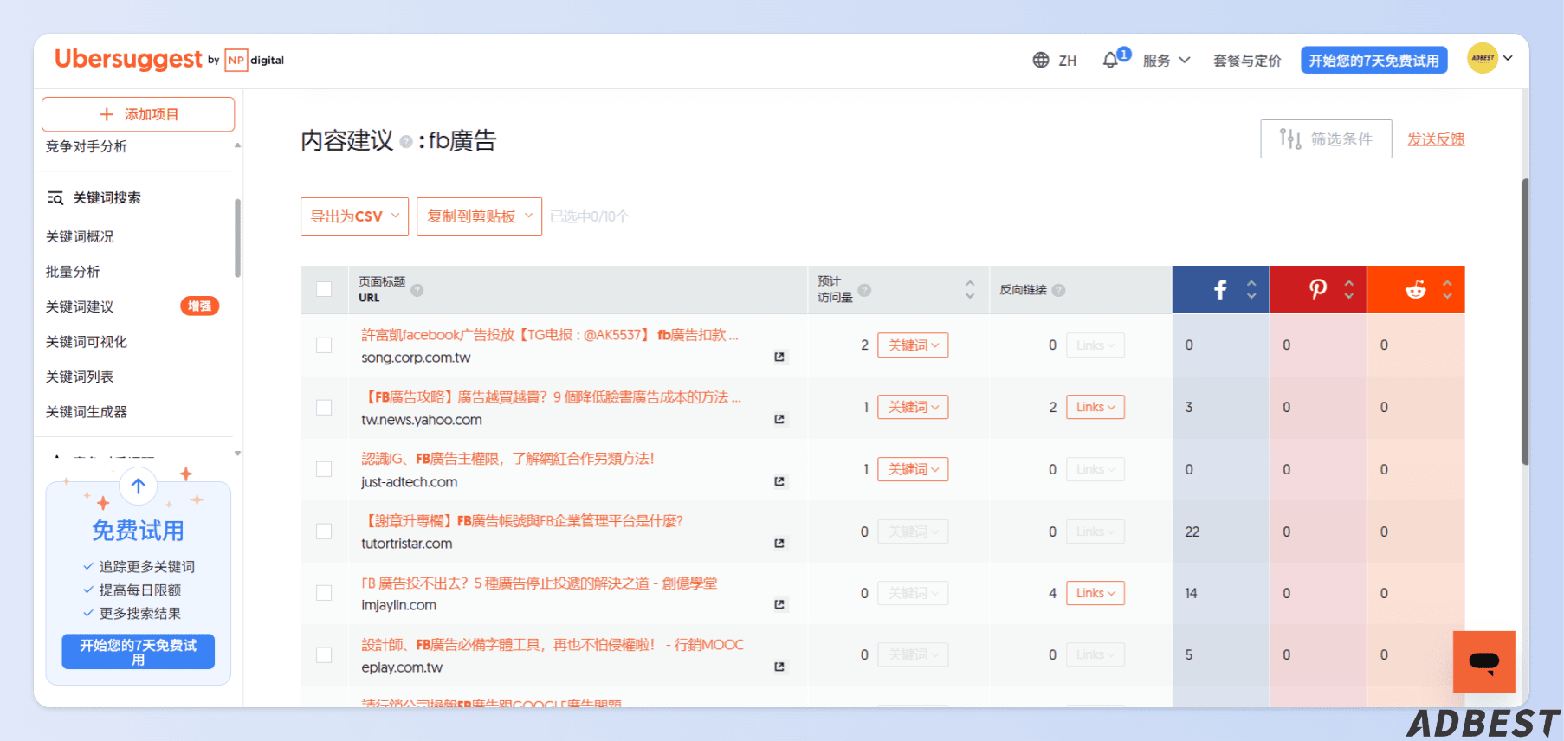Open the 許富凱facebook广告投放 article title
This screenshot has width=1564, height=741.
549,335
